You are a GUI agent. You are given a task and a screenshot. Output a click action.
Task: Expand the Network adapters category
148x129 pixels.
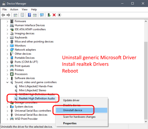tap(7, 50)
